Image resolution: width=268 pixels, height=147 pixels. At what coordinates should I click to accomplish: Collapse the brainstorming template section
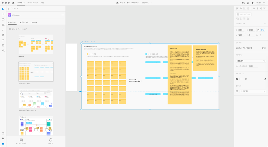tap(63, 29)
